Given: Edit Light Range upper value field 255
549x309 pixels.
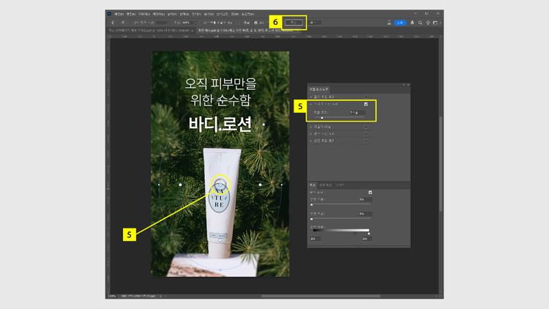Looking at the screenshot, I should point(367,239).
